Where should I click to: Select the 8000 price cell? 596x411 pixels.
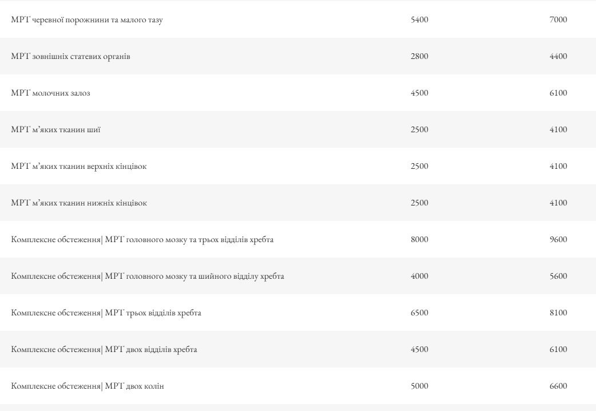419,240
